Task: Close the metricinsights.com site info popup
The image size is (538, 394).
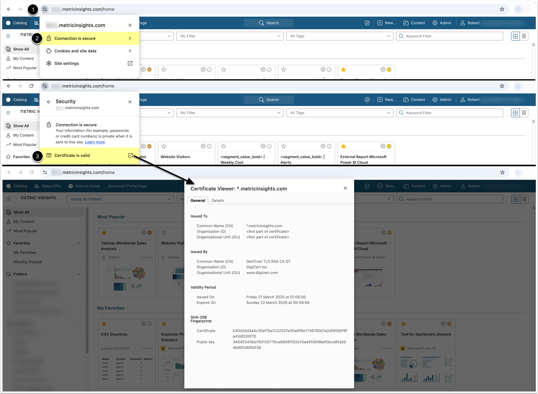Action: (130, 25)
